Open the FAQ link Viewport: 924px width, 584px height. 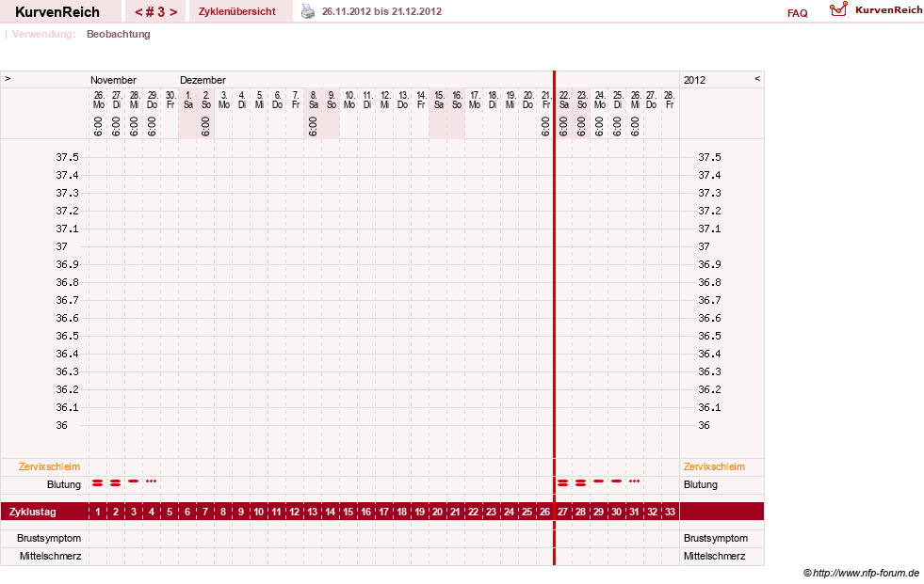[797, 13]
